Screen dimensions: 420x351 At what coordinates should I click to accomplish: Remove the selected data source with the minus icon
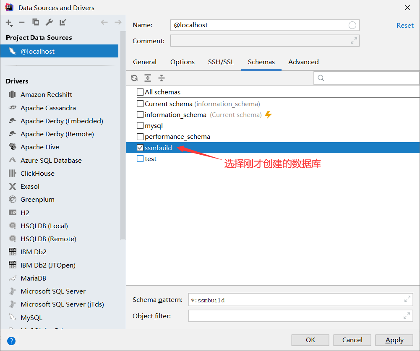click(x=22, y=23)
